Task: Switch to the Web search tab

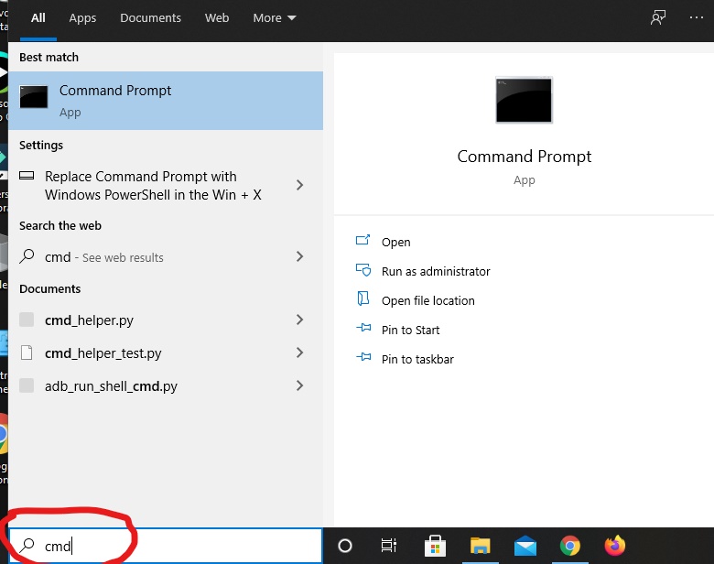Action: [x=217, y=18]
